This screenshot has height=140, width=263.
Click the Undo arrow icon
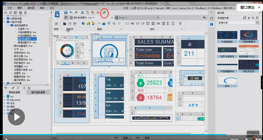tap(71, 12)
